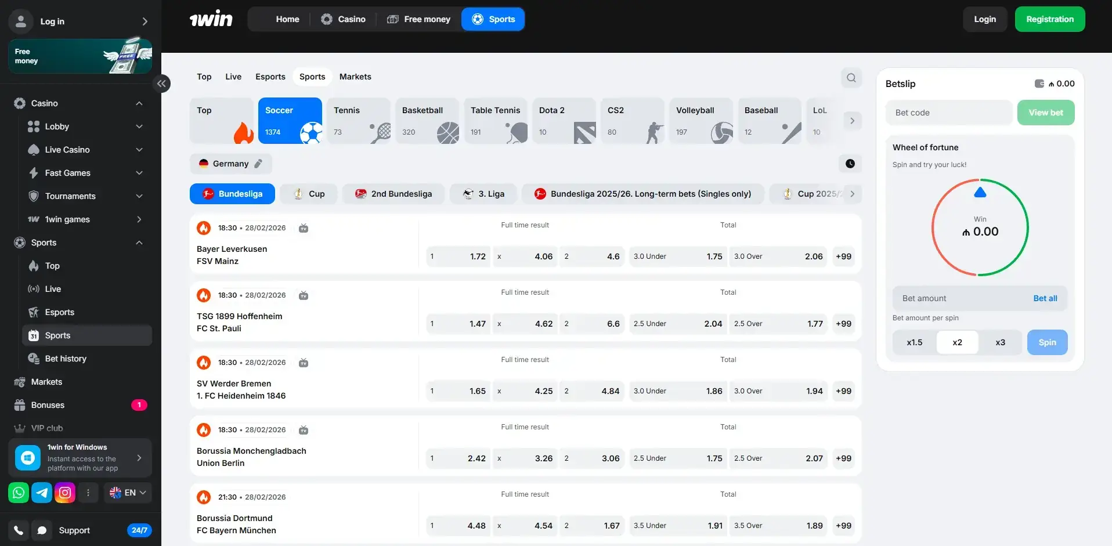Click the Login button
This screenshot has width=1112, height=546.
985,19
